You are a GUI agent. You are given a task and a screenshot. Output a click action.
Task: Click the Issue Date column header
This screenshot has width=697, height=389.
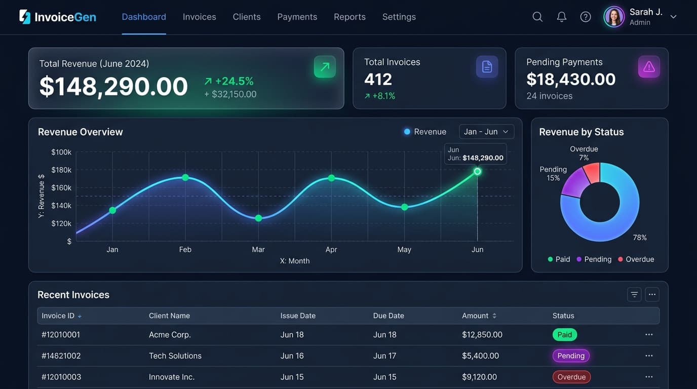click(298, 316)
